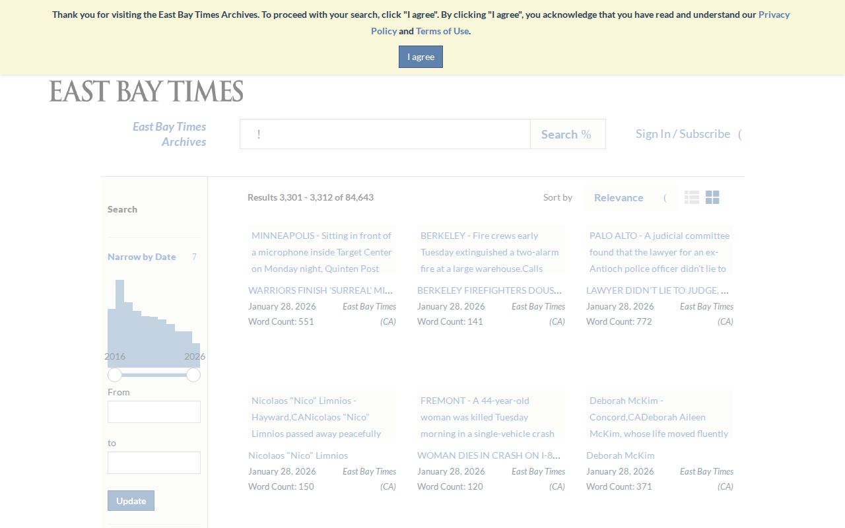This screenshot has height=528, width=845.
Task: Focus the From date field
Action: (x=154, y=412)
